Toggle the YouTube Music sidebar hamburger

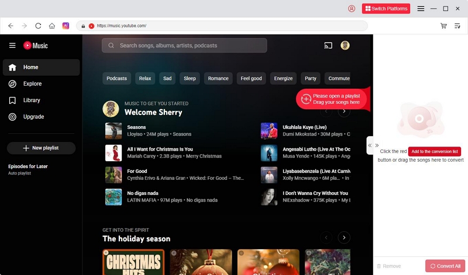click(12, 46)
